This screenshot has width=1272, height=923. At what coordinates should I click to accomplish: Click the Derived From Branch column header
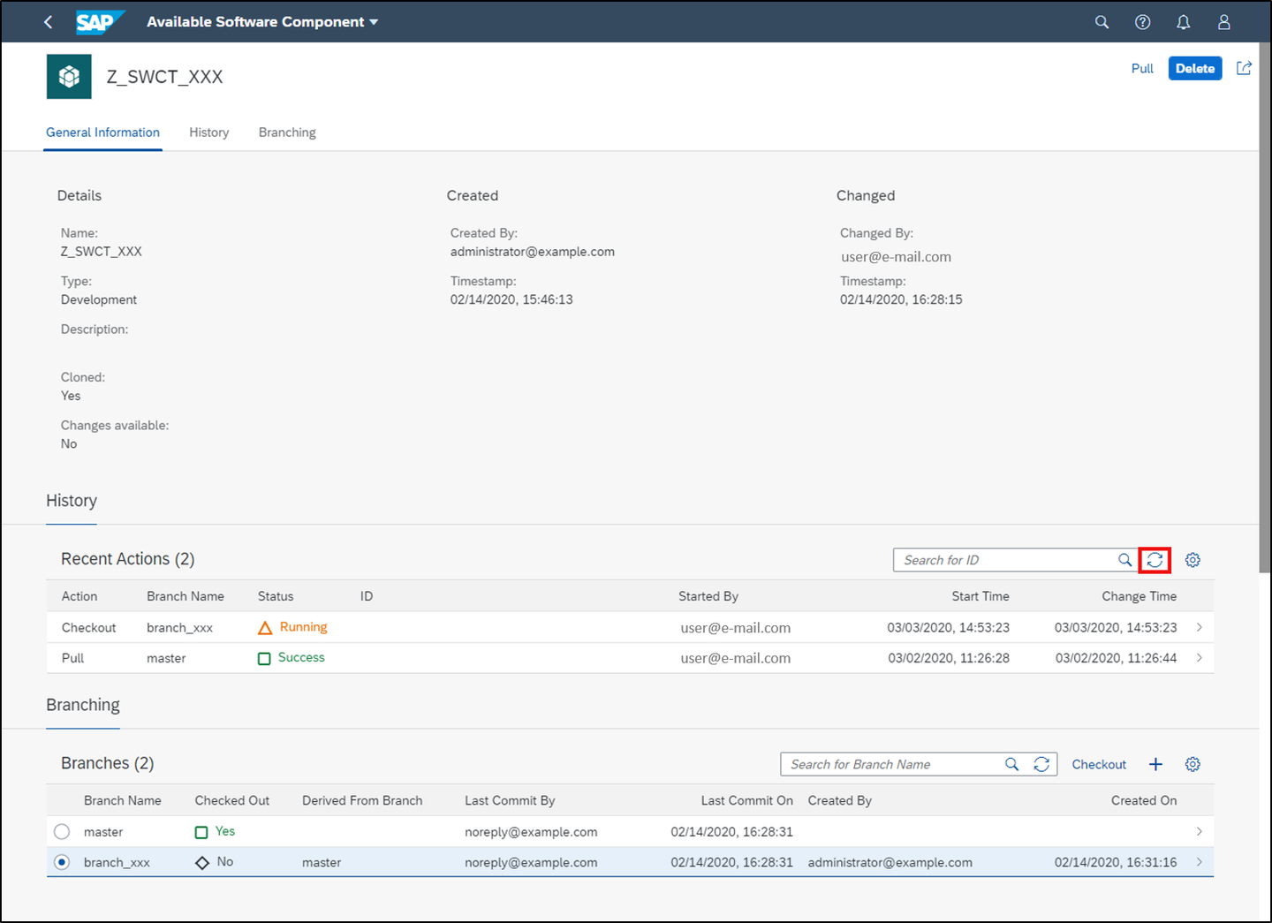tap(362, 800)
